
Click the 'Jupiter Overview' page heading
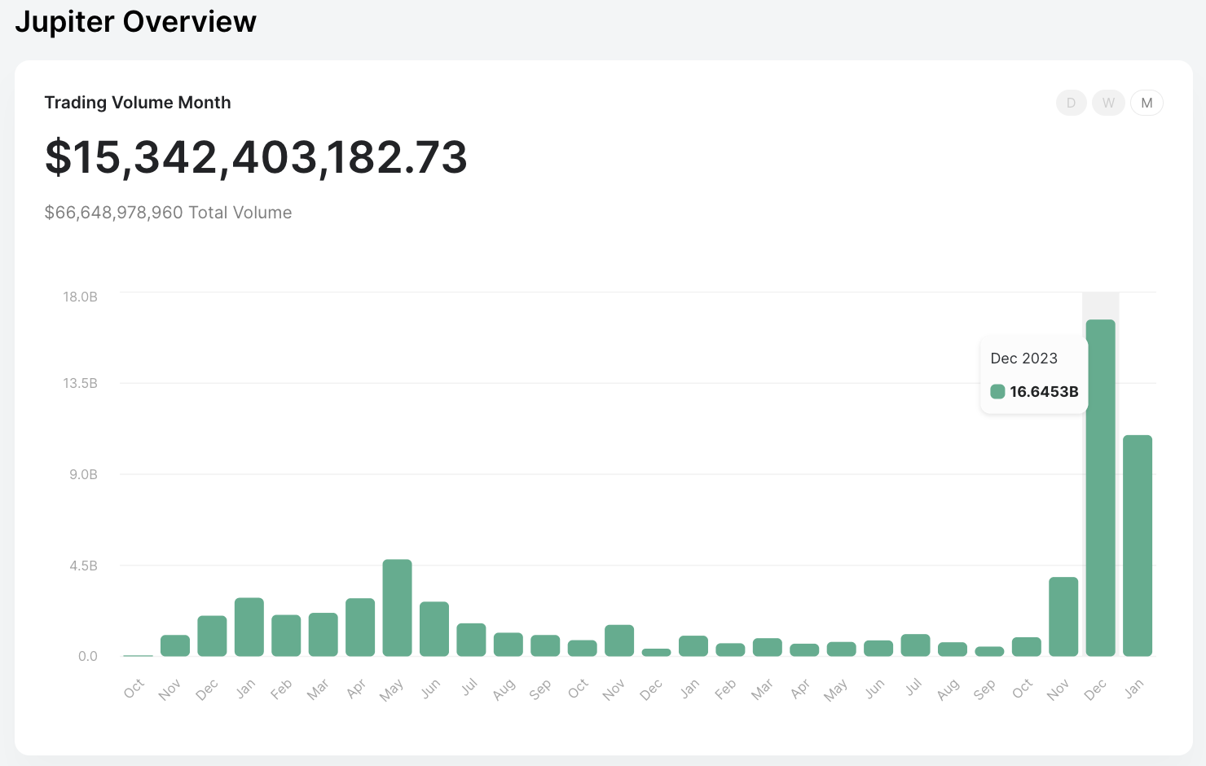point(136,21)
